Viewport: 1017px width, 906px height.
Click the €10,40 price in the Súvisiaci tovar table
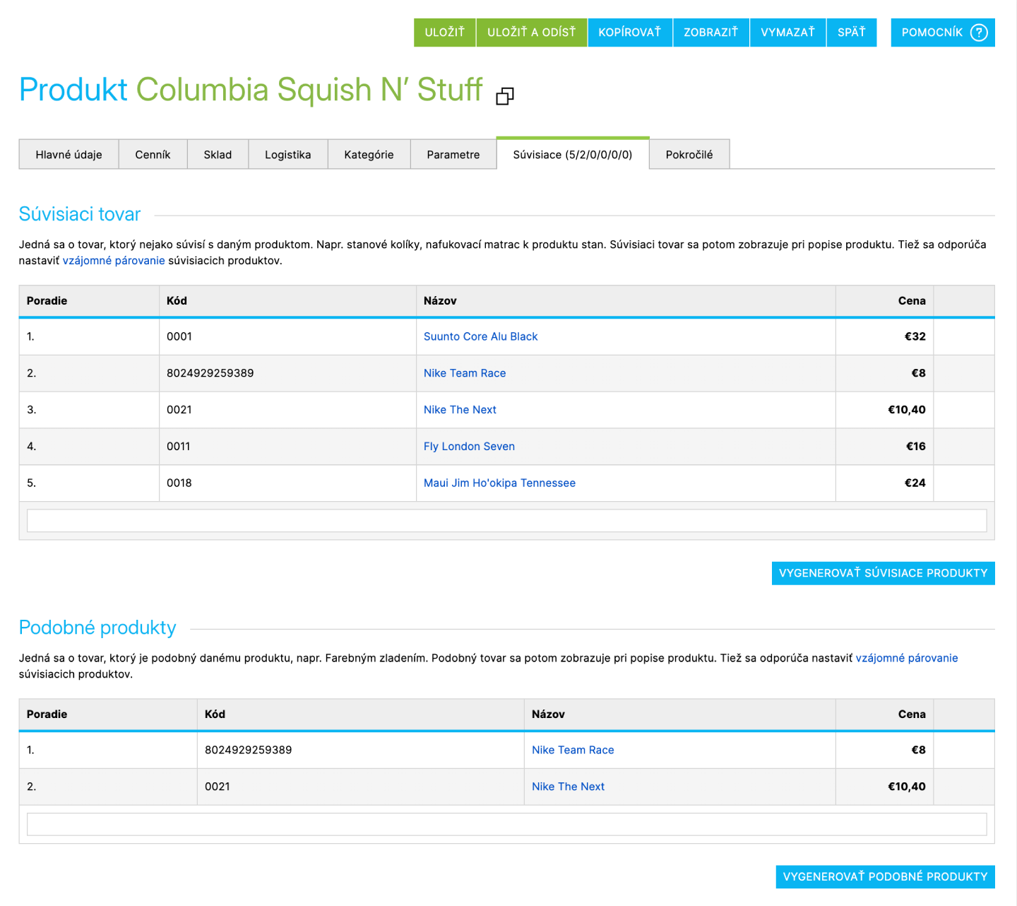click(x=907, y=410)
